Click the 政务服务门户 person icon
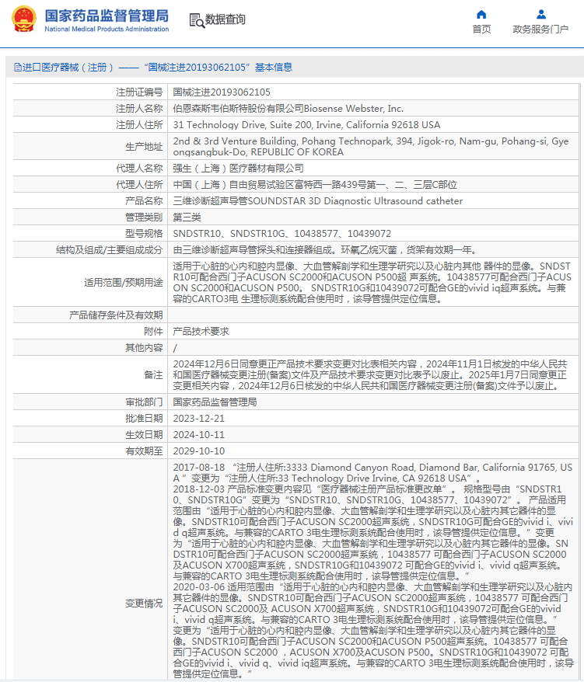 point(541,14)
